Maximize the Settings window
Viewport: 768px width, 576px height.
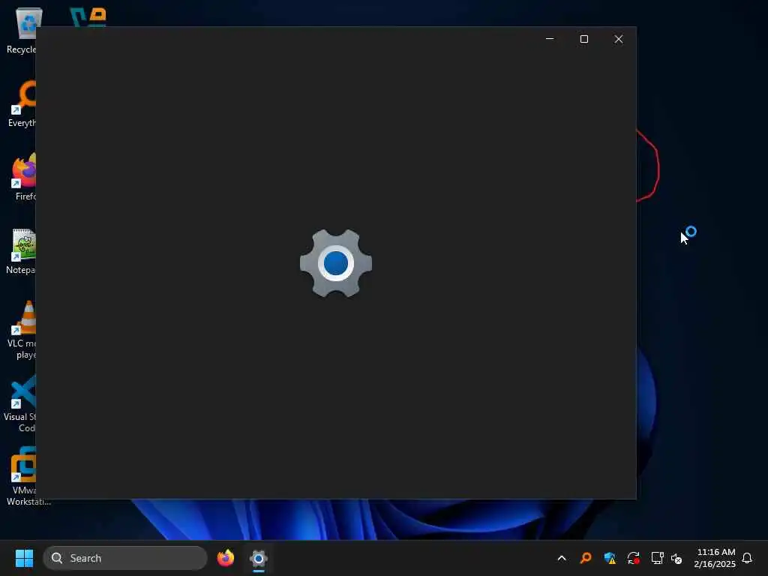click(x=583, y=39)
